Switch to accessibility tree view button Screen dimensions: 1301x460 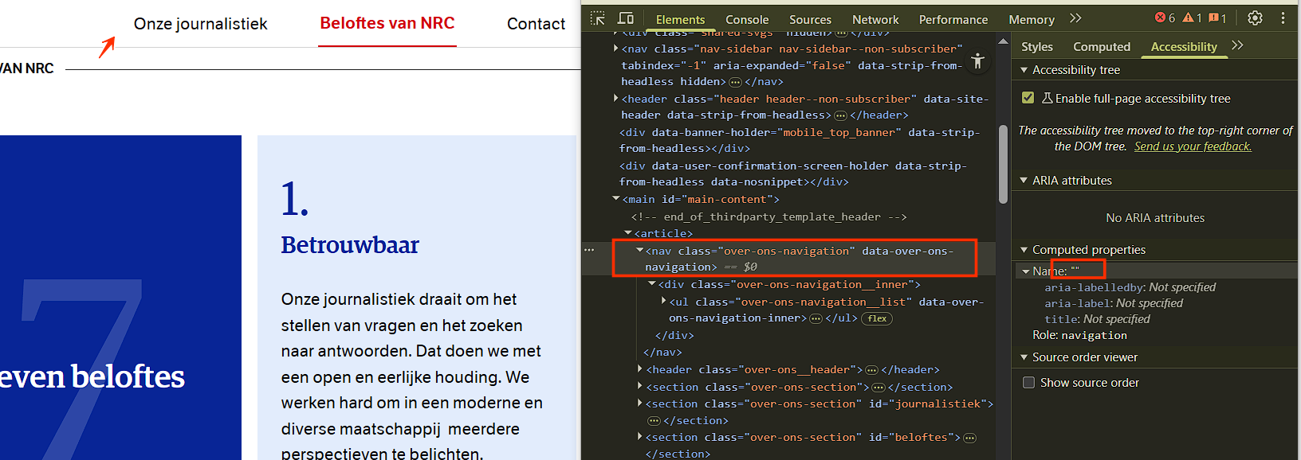977,61
